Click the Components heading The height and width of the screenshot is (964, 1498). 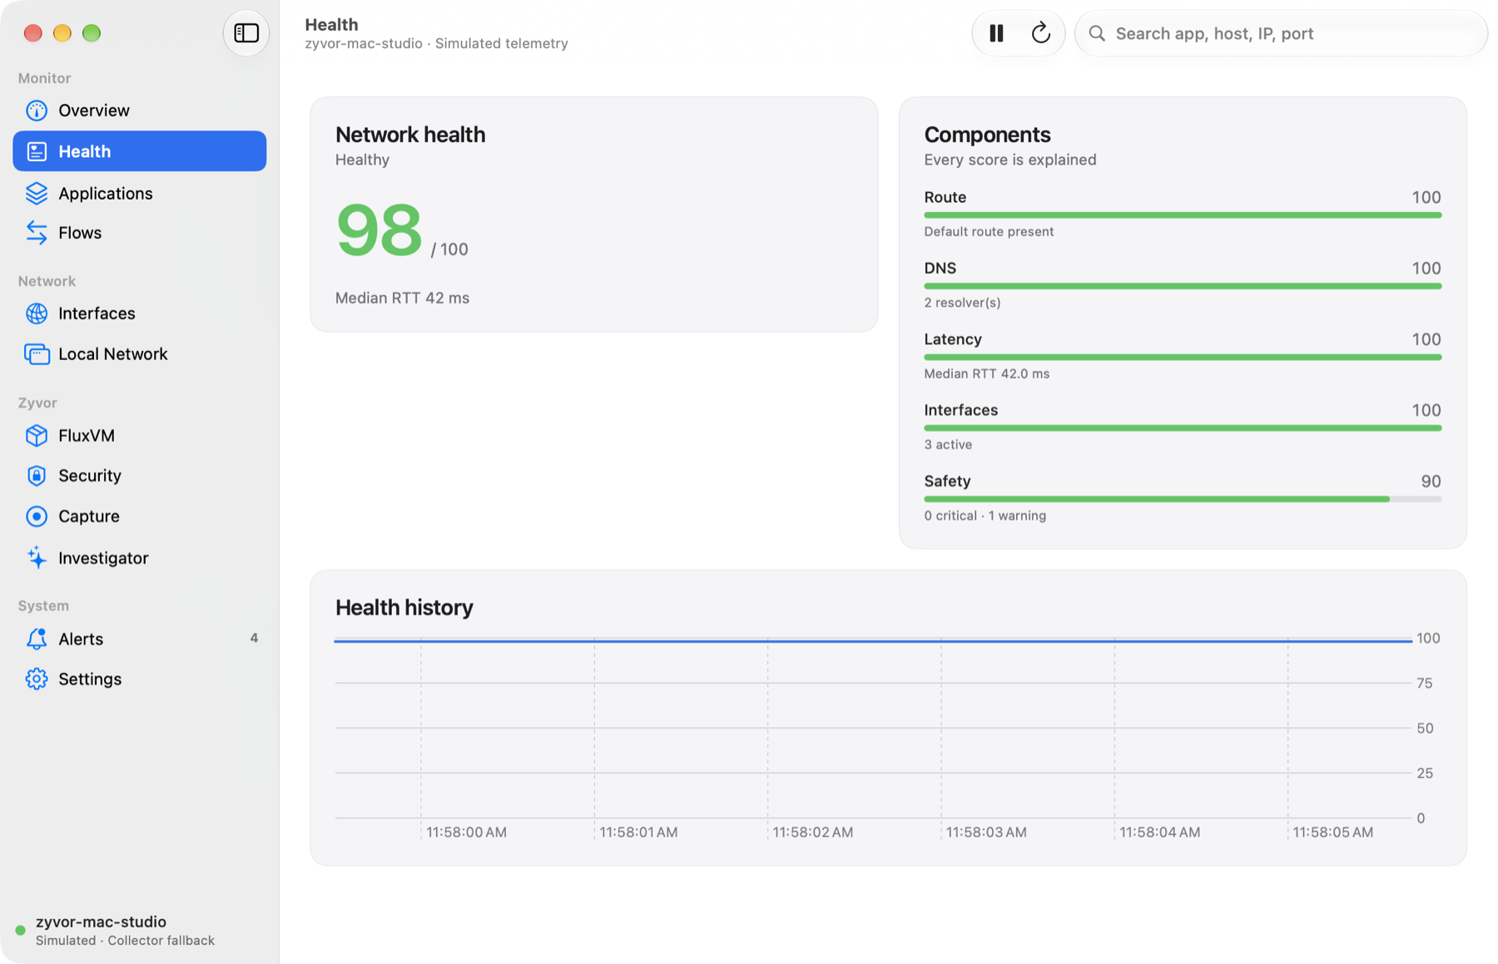987,134
